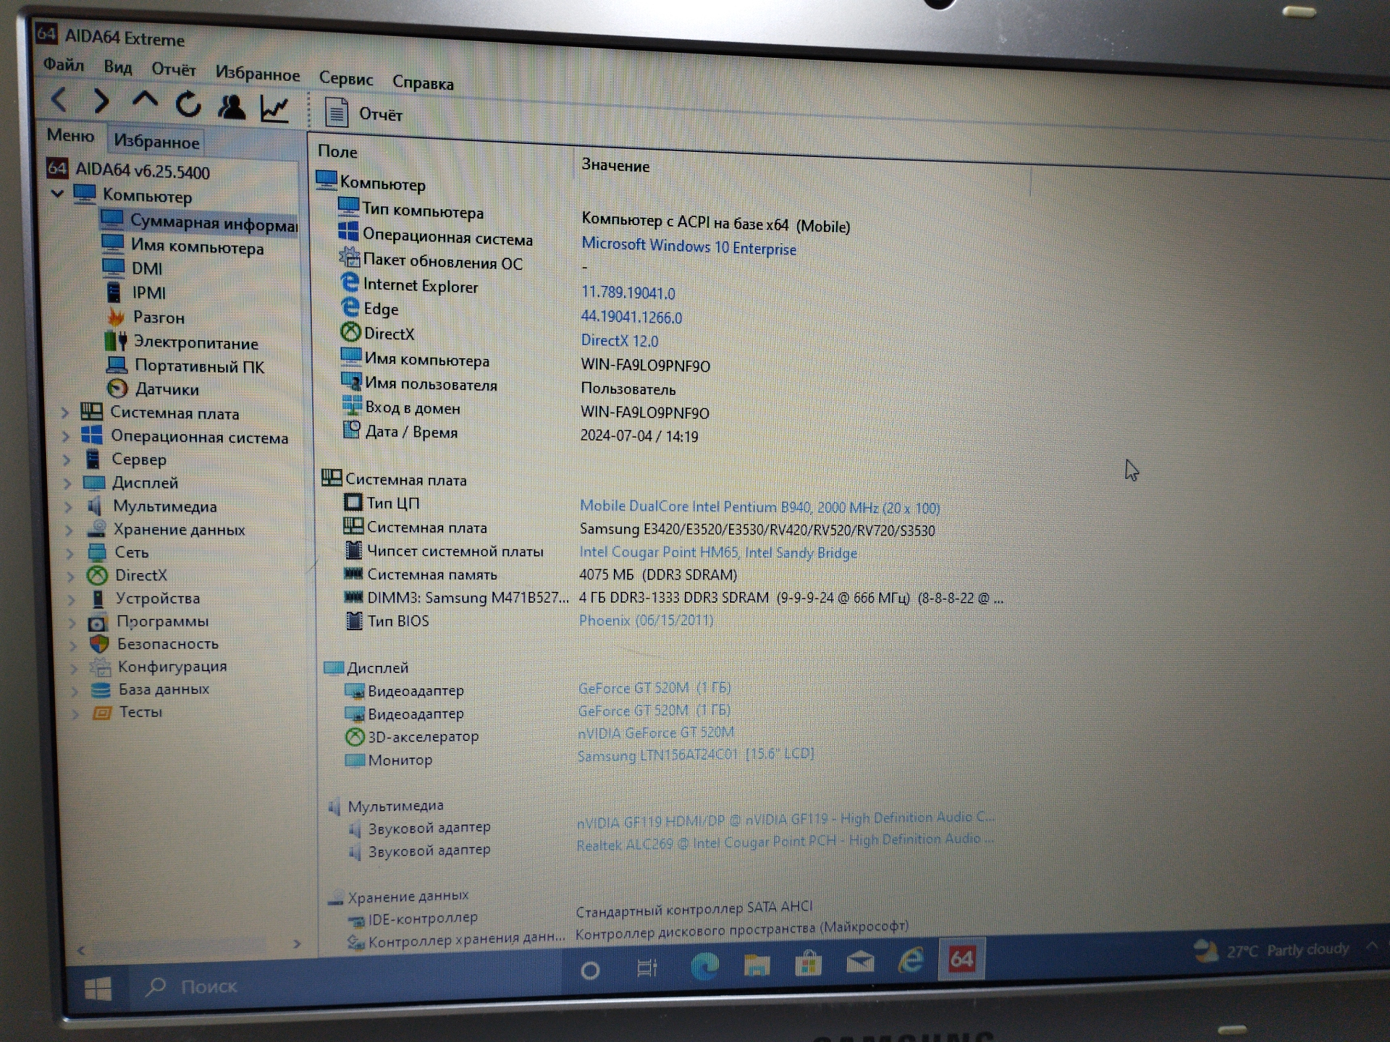Click the Edge row icon
Viewport: 1390px width, 1042px height.
(x=350, y=307)
